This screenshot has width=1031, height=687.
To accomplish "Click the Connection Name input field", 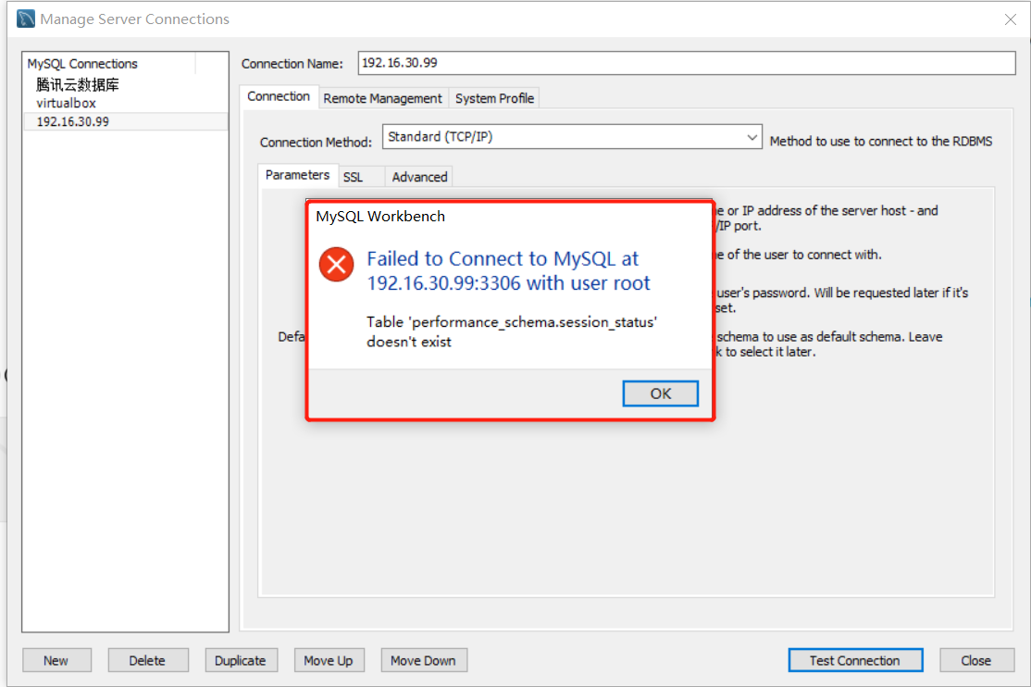I will point(687,63).
